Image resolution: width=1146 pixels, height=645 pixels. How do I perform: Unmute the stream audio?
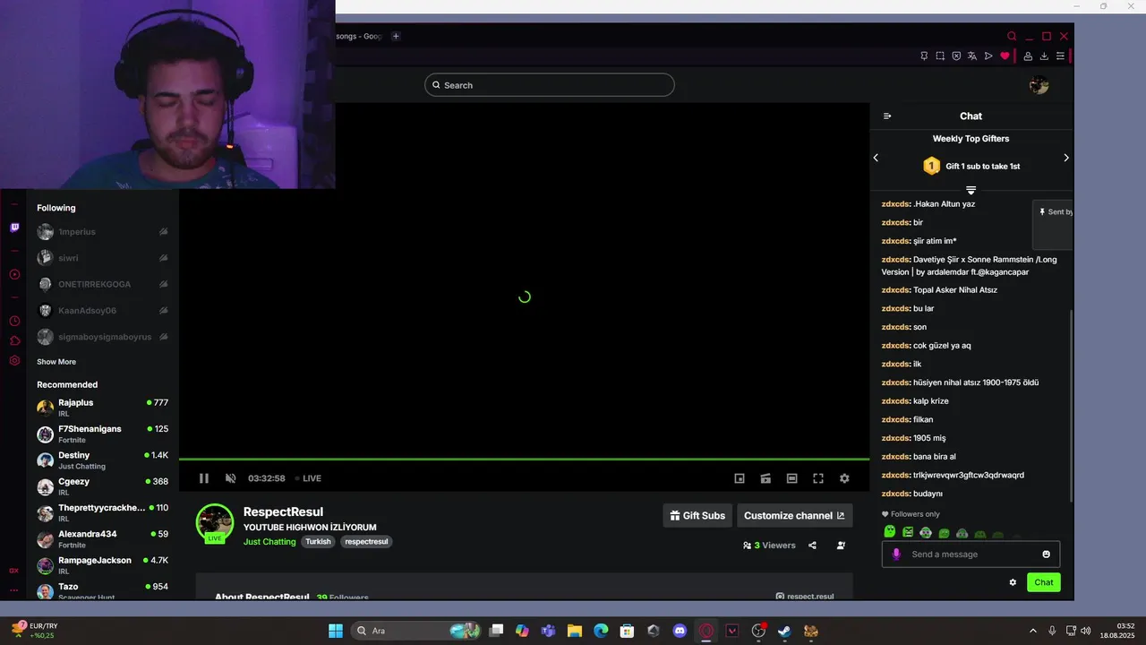230,478
